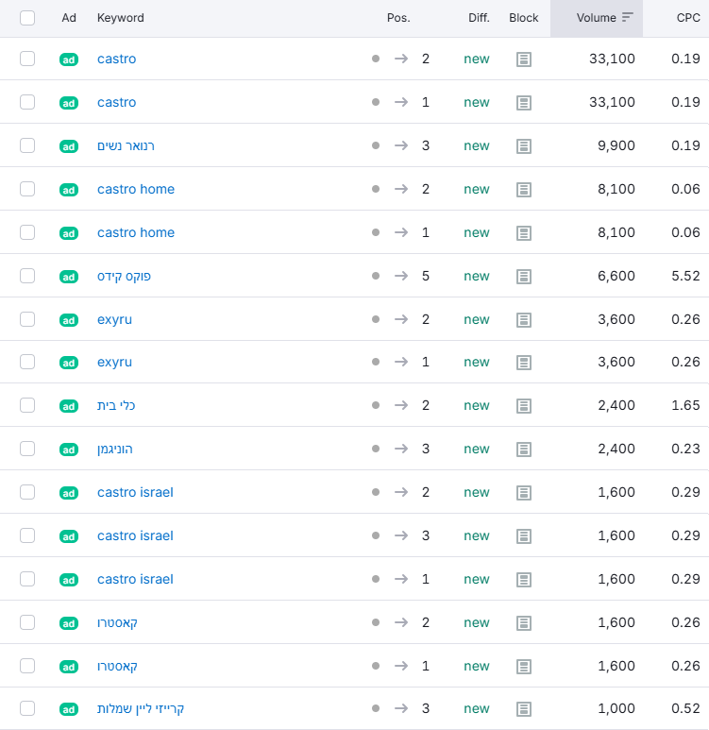Open קאסטרו keyword link at position 1
Screen dimensions: 709x730
click(117, 666)
